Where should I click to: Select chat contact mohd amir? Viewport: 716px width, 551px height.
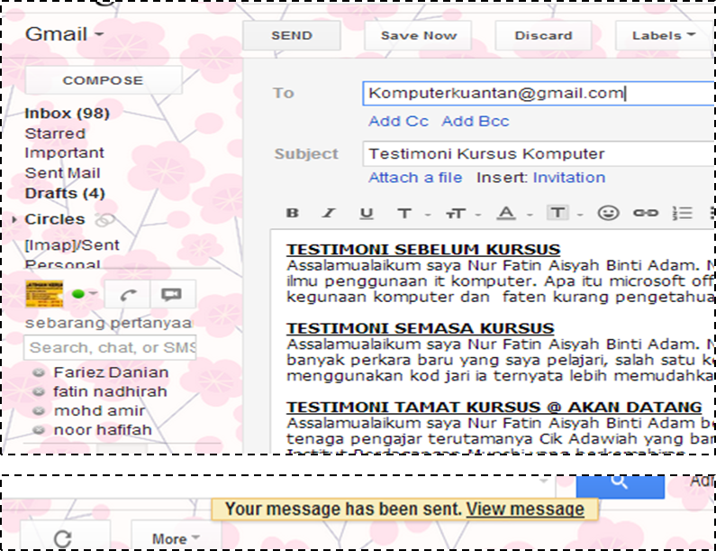(x=99, y=411)
